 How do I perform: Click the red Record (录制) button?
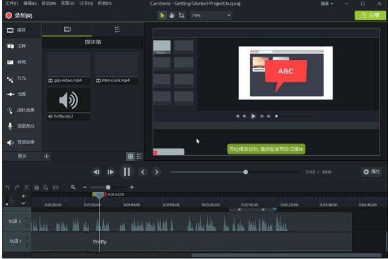coord(19,15)
